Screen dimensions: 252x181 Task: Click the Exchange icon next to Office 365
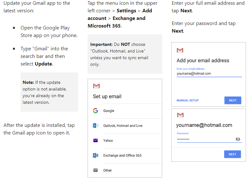pyautogui.click(x=95, y=155)
